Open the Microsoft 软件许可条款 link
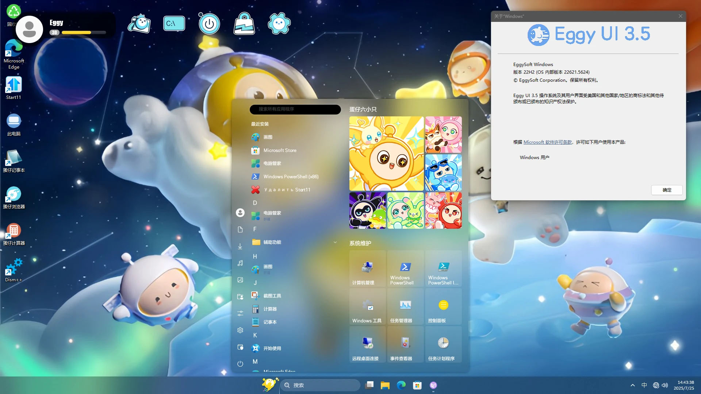 click(x=548, y=142)
